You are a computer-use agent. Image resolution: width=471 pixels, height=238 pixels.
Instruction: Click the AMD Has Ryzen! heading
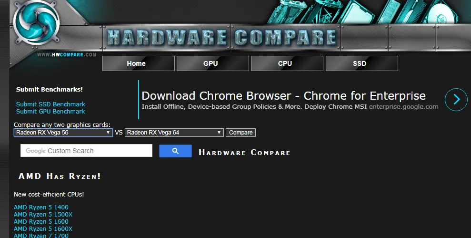[x=60, y=176]
